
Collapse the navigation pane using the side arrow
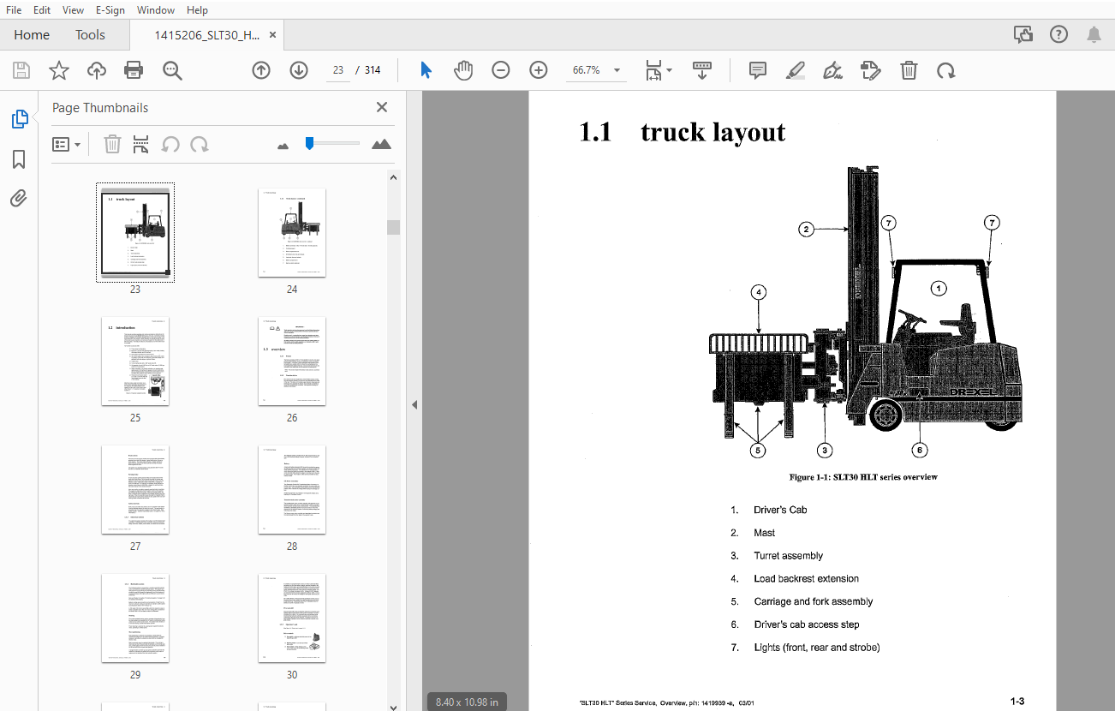(414, 404)
